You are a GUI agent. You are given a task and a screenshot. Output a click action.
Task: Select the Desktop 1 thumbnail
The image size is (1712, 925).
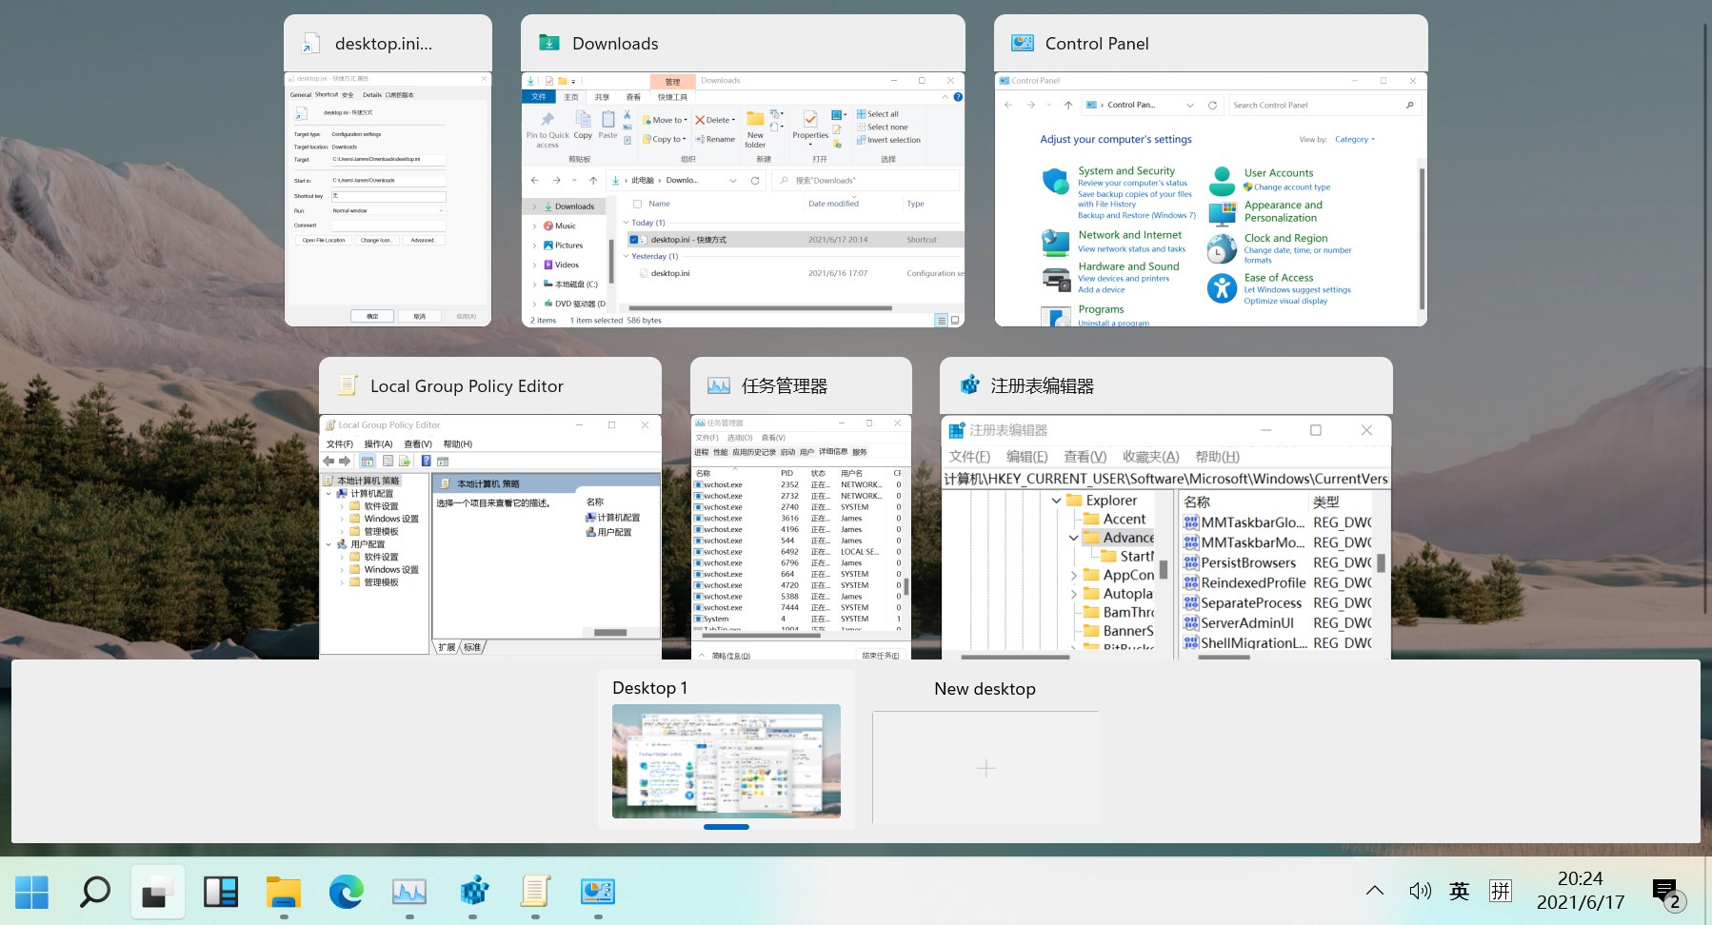[727, 761]
